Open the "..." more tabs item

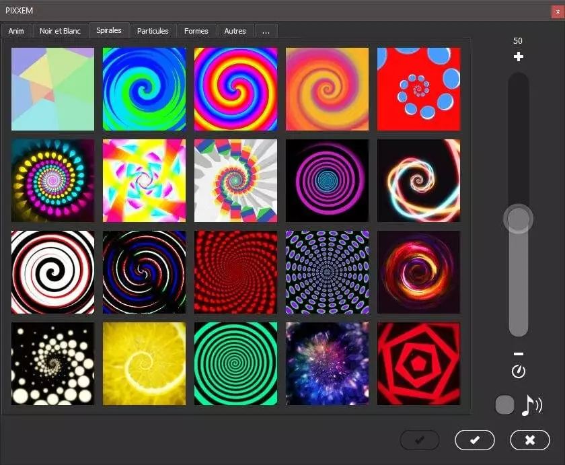[x=266, y=31]
